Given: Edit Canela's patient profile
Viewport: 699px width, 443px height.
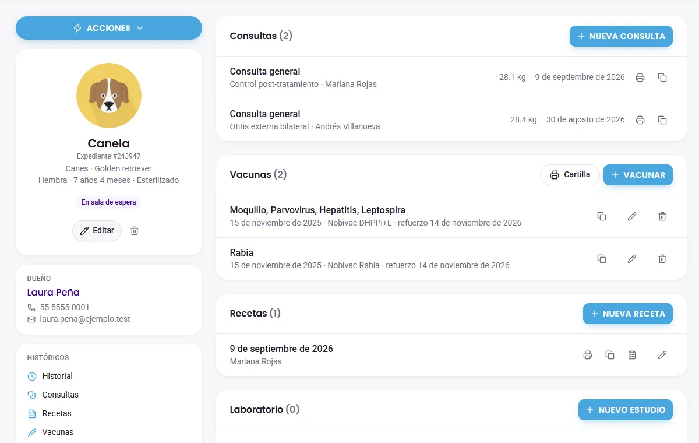Looking at the screenshot, I should [x=97, y=231].
